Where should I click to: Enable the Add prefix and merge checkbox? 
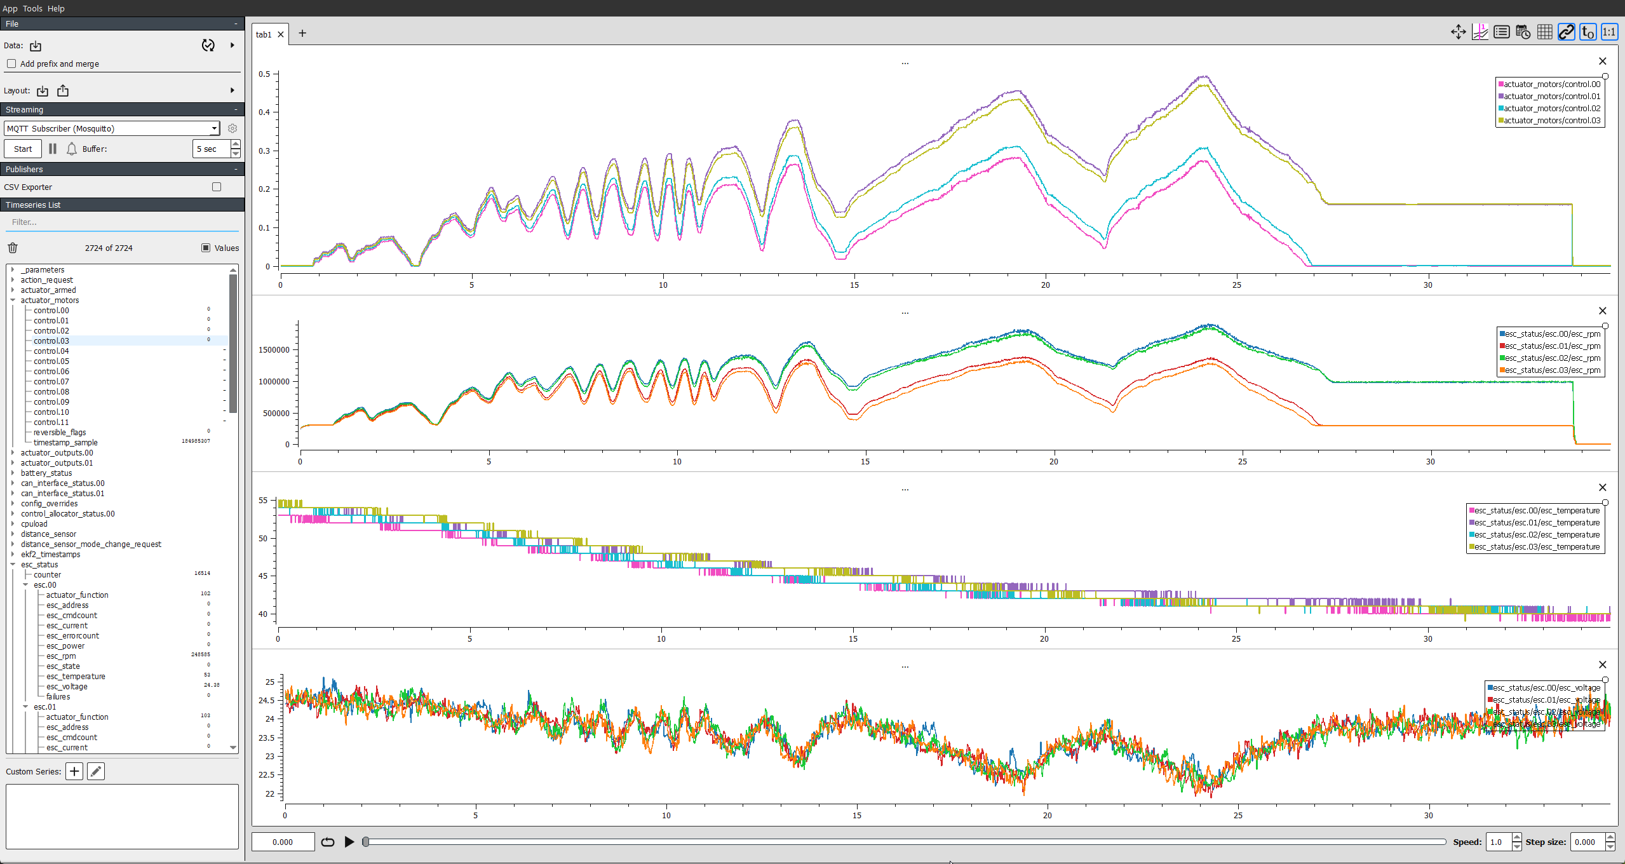pyautogui.click(x=11, y=64)
